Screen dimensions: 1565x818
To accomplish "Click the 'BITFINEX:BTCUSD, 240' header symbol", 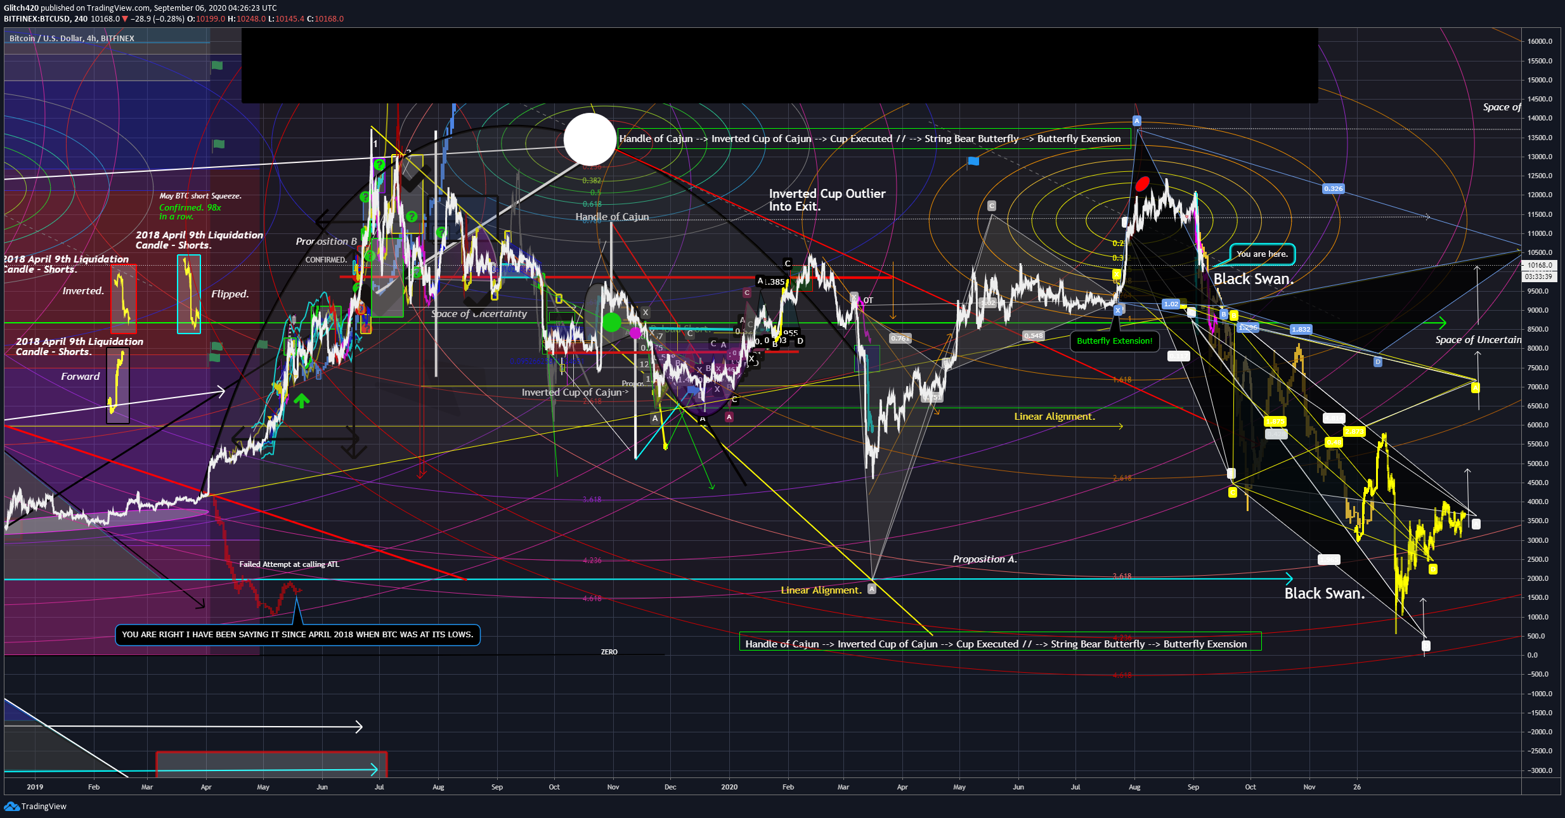I will pyautogui.click(x=46, y=18).
